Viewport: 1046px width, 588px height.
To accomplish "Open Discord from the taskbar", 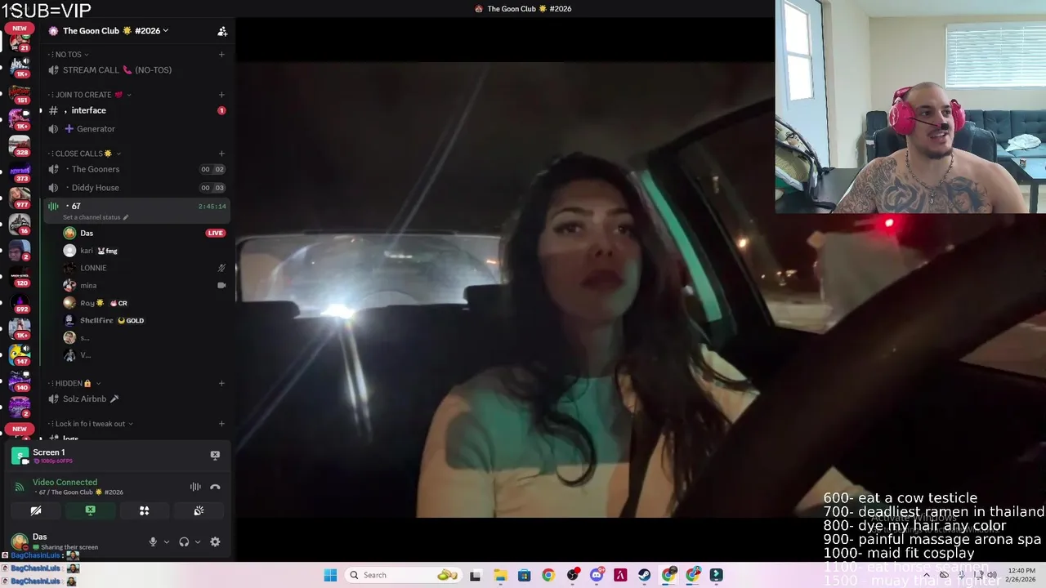I will tap(597, 575).
